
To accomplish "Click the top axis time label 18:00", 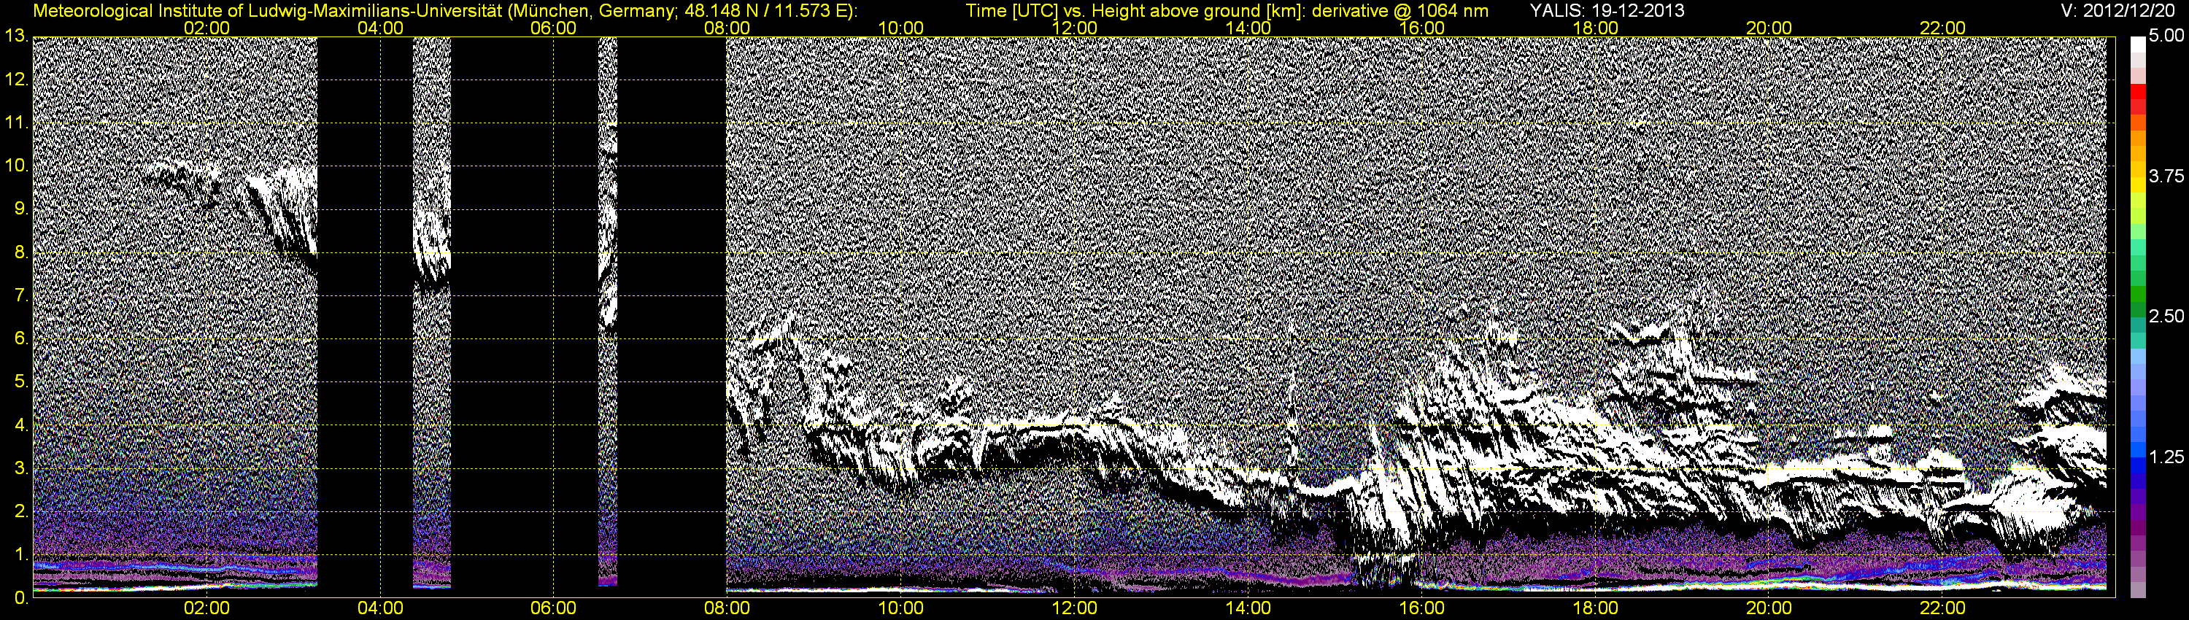I will [1595, 28].
